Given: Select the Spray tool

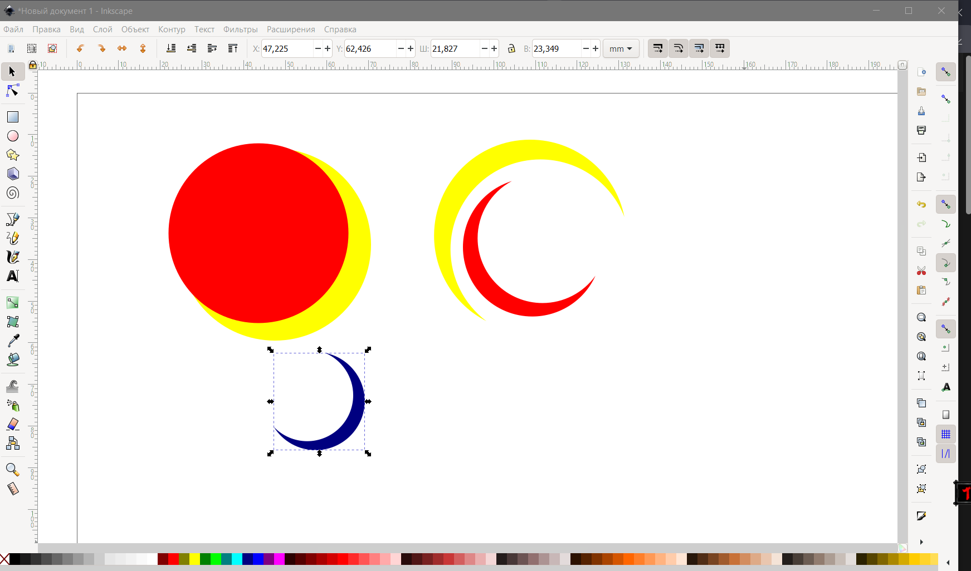Looking at the screenshot, I should (x=12, y=405).
